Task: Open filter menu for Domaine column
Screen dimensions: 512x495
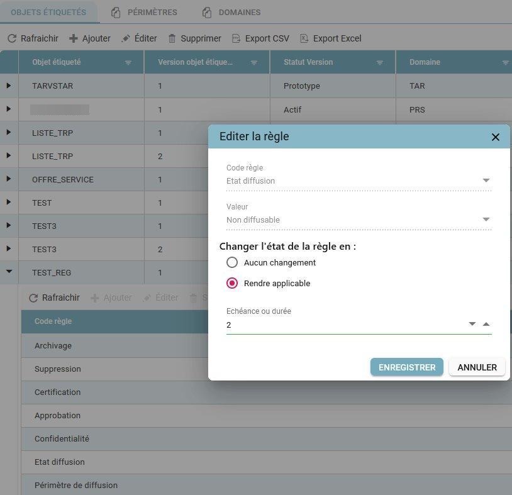Action: click(506, 62)
